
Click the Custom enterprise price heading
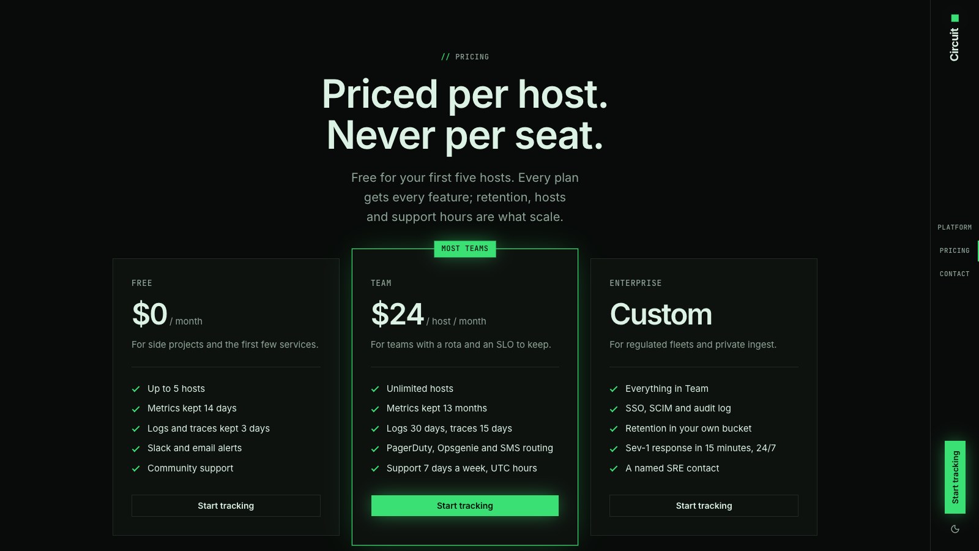tap(661, 315)
